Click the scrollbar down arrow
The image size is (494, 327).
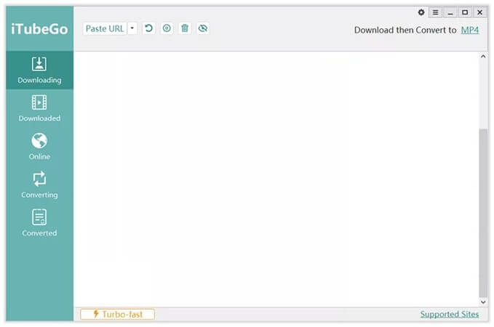click(483, 302)
